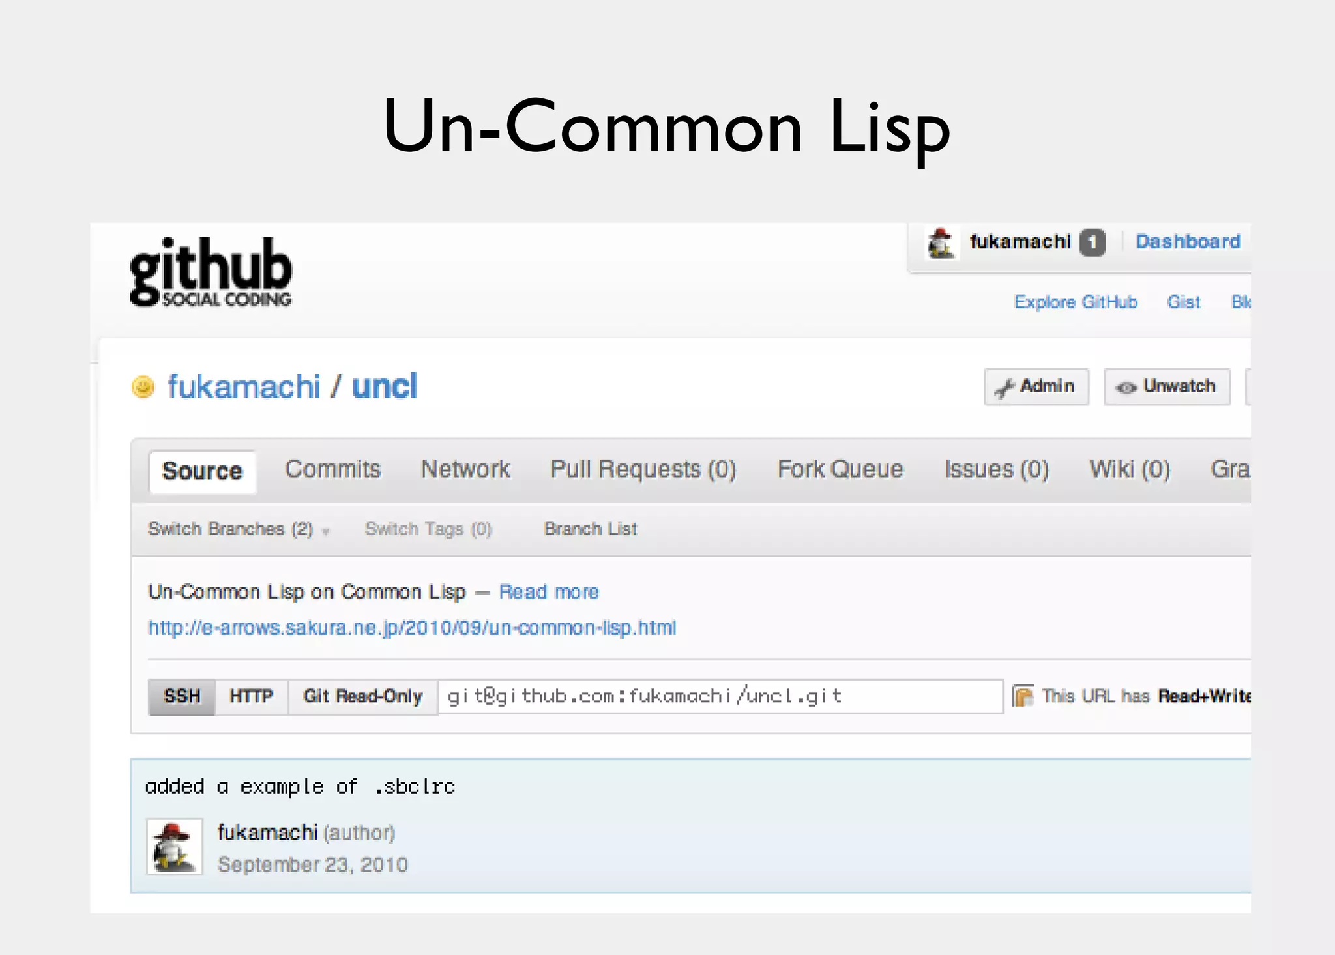Expand the Switch Tags (0) dropdown
The height and width of the screenshot is (955, 1335).
(x=428, y=529)
